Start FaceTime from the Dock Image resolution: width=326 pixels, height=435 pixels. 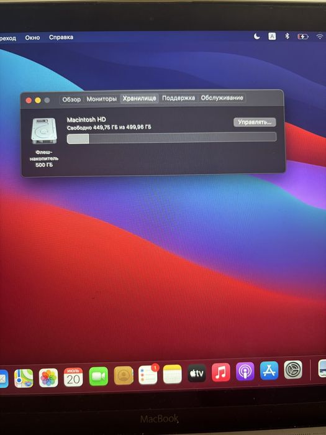[x=98, y=376]
